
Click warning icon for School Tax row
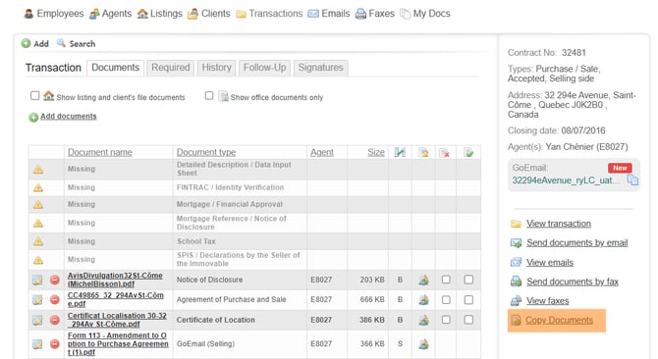point(38,241)
